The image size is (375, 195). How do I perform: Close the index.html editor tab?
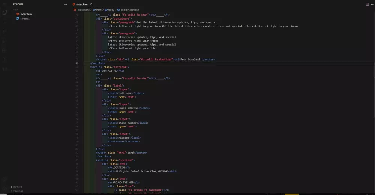[x=91, y=4]
